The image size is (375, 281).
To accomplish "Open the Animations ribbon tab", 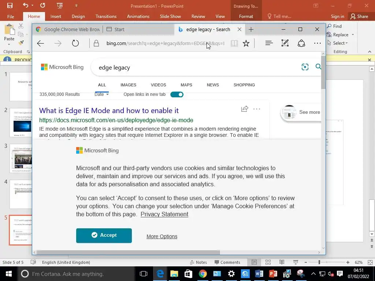I will 138,16.
